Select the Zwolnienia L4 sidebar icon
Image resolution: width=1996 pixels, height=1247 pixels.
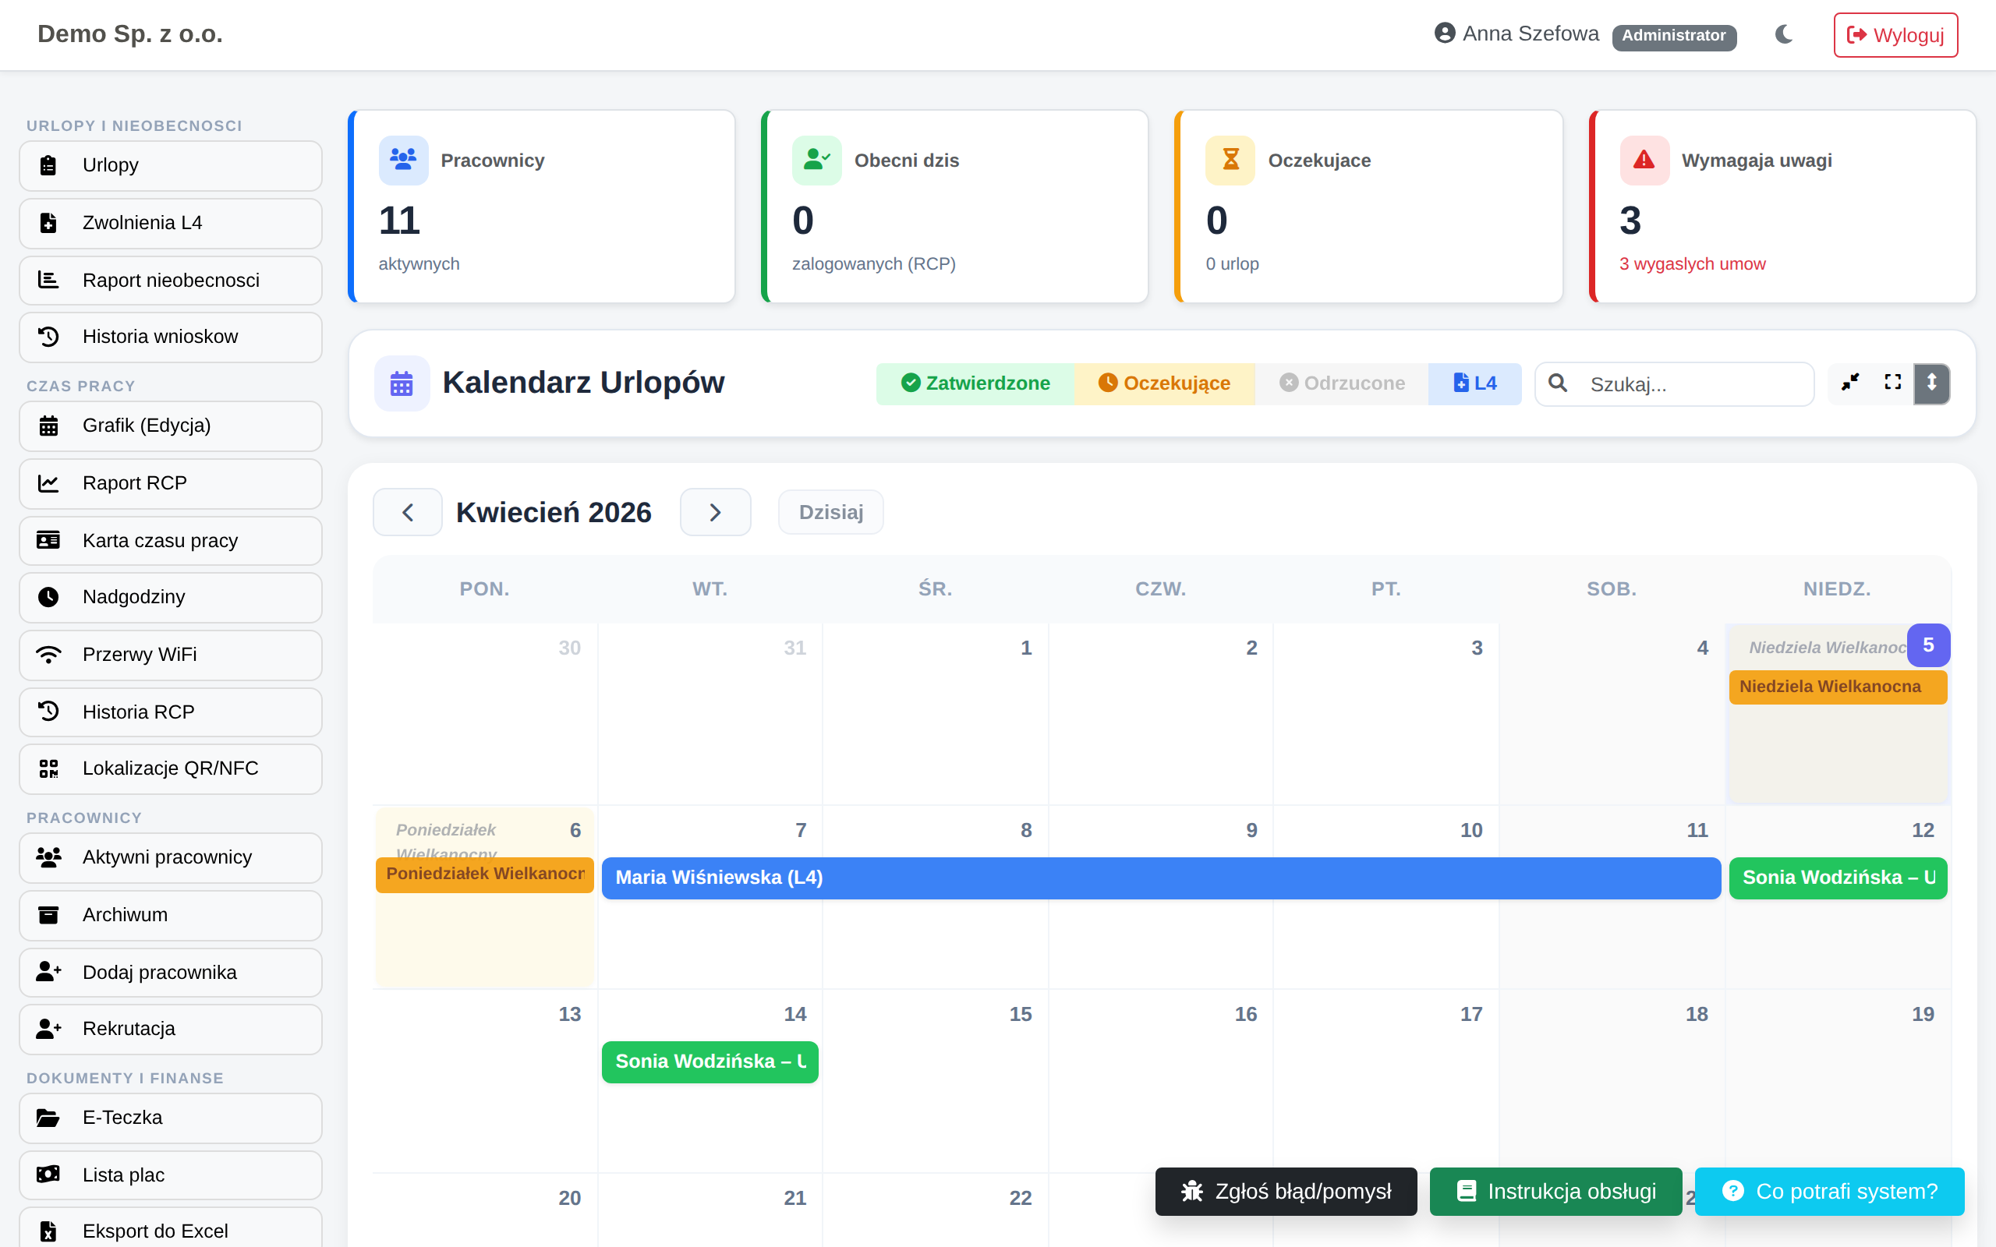[48, 223]
